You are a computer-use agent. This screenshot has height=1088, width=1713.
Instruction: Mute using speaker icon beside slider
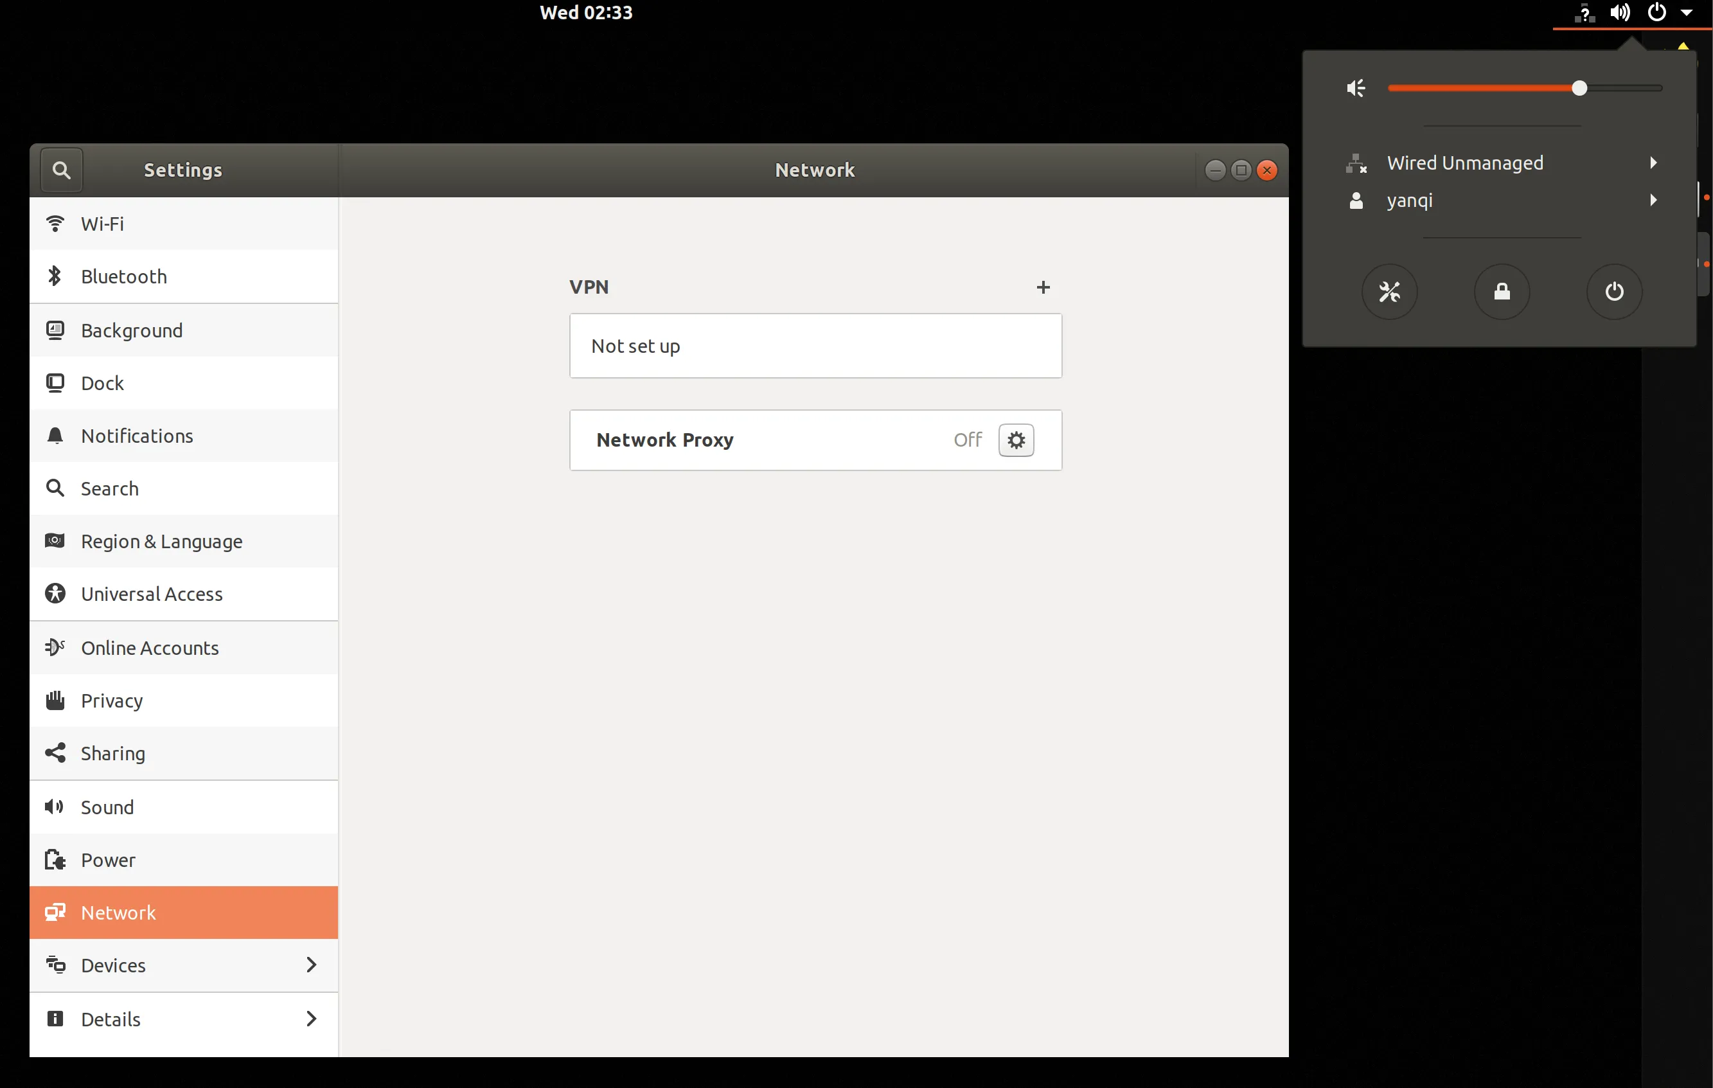(1356, 88)
